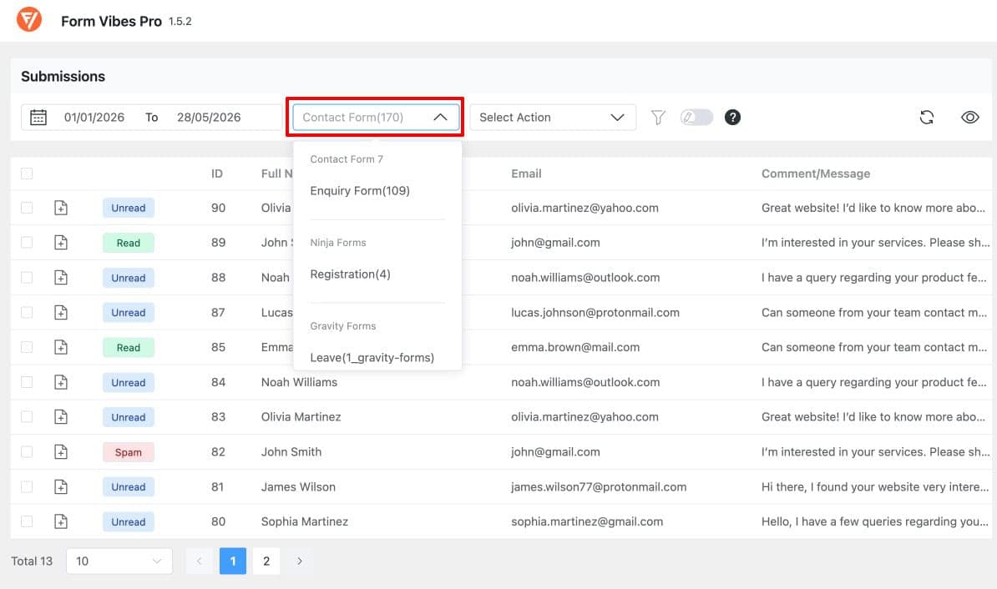Open entry details icon for ID 90
The image size is (997, 589).
[60, 208]
